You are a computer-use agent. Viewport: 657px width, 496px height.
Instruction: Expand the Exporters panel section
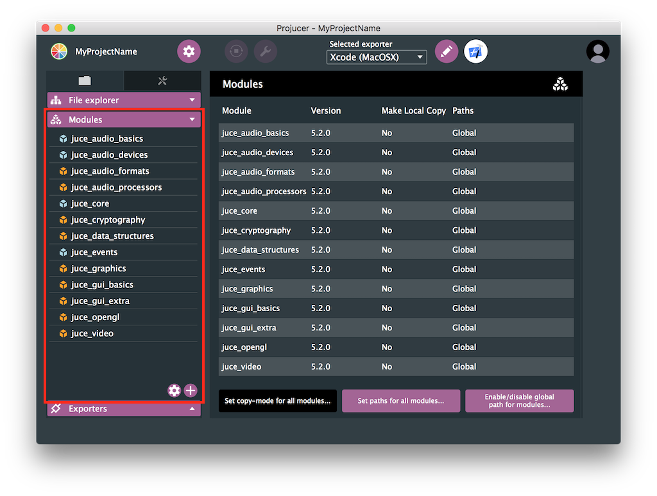coord(124,409)
